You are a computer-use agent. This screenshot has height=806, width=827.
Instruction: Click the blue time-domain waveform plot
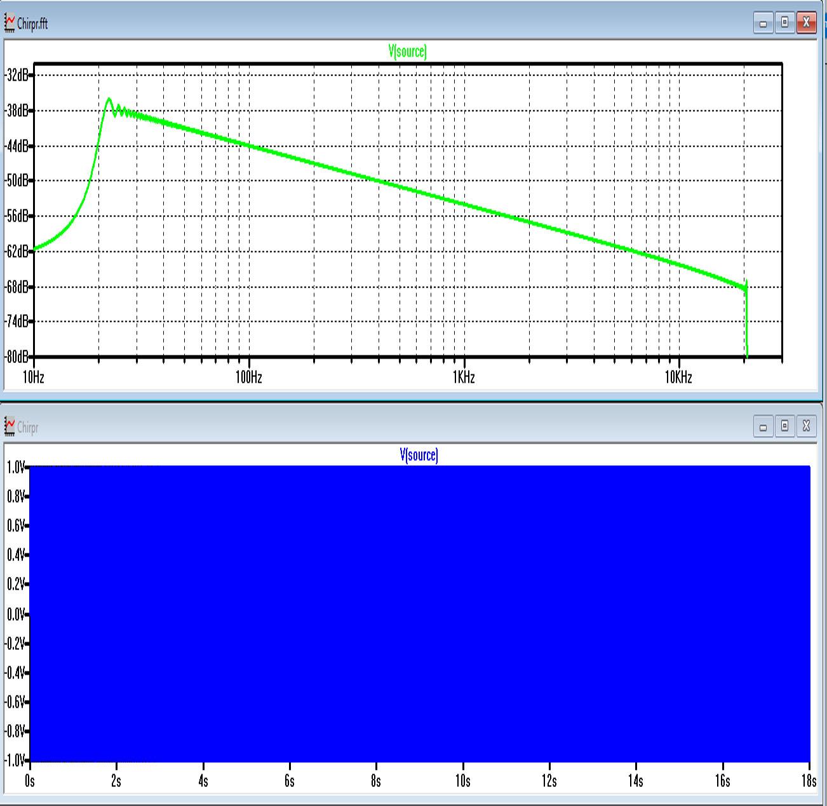pos(420,614)
